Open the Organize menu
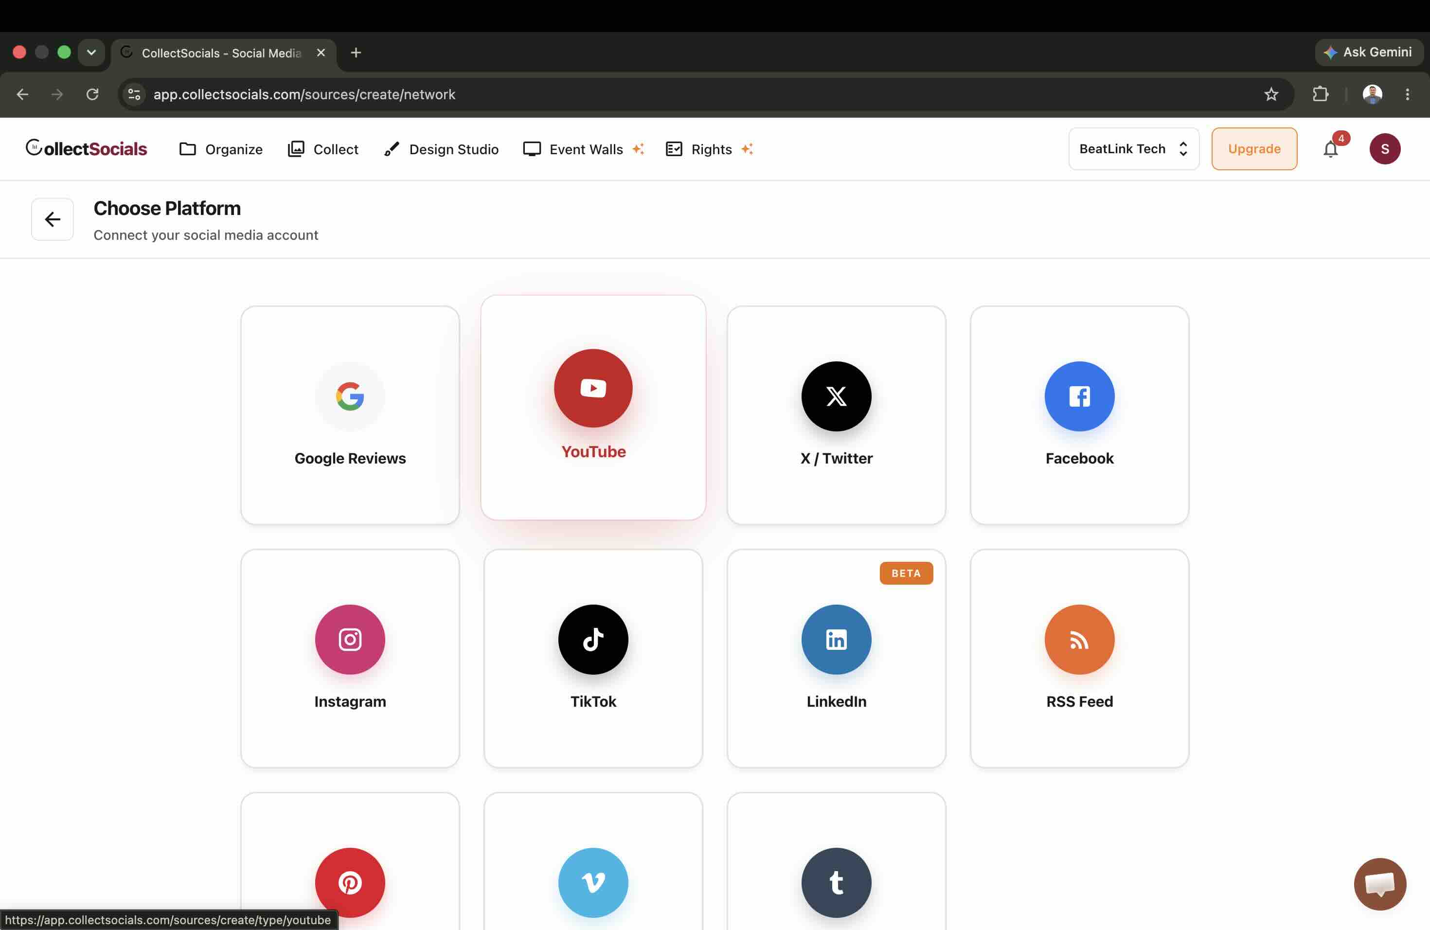Image resolution: width=1430 pixels, height=930 pixels. click(220, 149)
